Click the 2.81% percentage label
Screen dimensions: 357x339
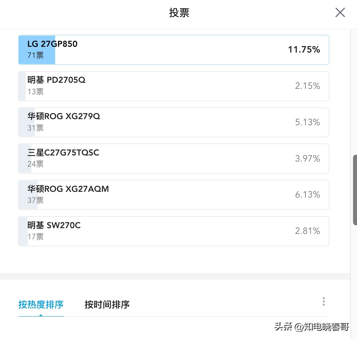(x=307, y=231)
